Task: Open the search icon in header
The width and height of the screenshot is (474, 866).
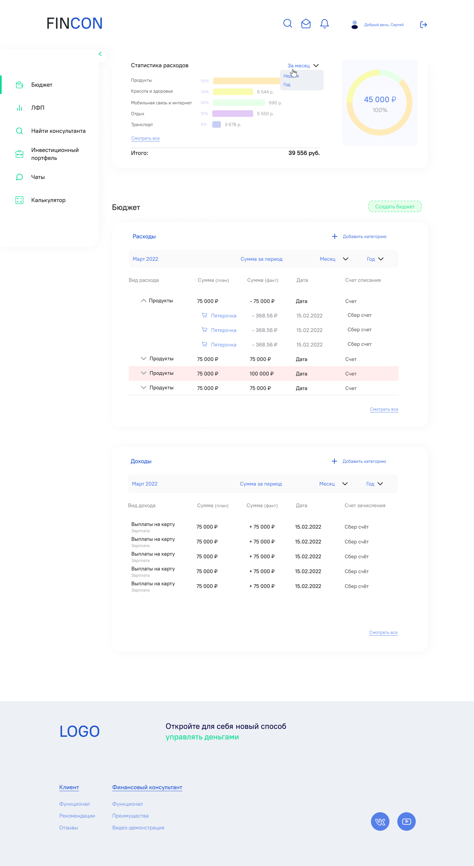Action: pyautogui.click(x=287, y=23)
